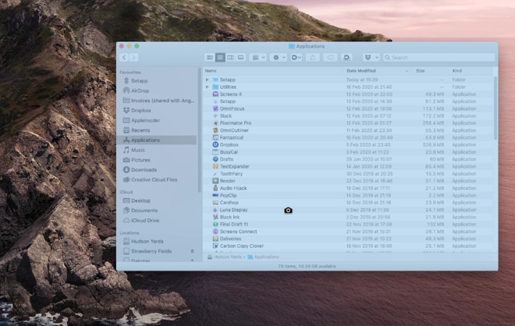The image size is (515, 326).
Task: Open the Action gear dropdown menu
Action: click(279, 58)
